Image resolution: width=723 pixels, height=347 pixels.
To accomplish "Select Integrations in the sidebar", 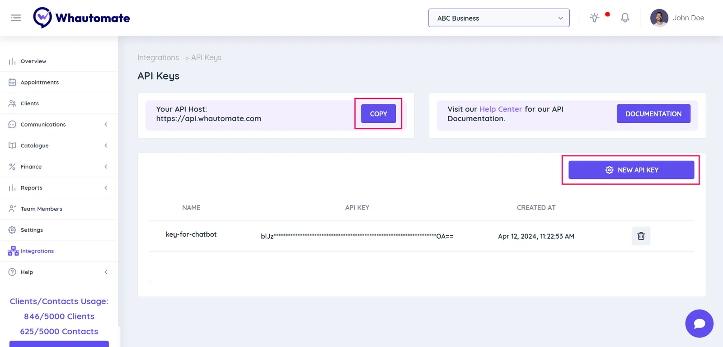I will (37, 251).
